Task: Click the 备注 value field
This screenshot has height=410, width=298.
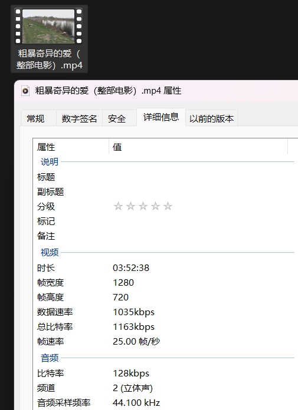Action: [203, 236]
